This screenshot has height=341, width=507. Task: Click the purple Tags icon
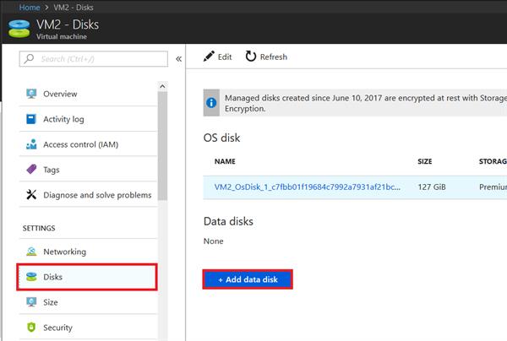coord(31,170)
